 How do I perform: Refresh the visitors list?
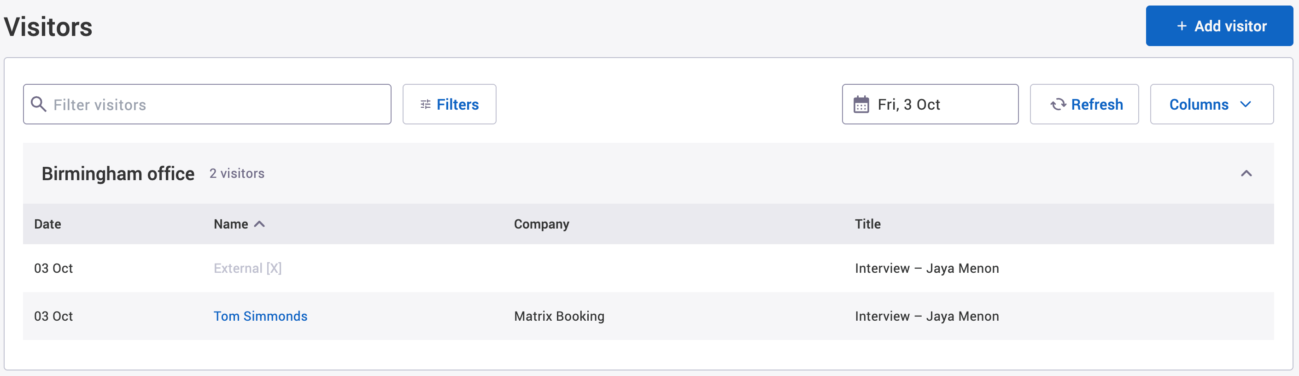[x=1084, y=105]
